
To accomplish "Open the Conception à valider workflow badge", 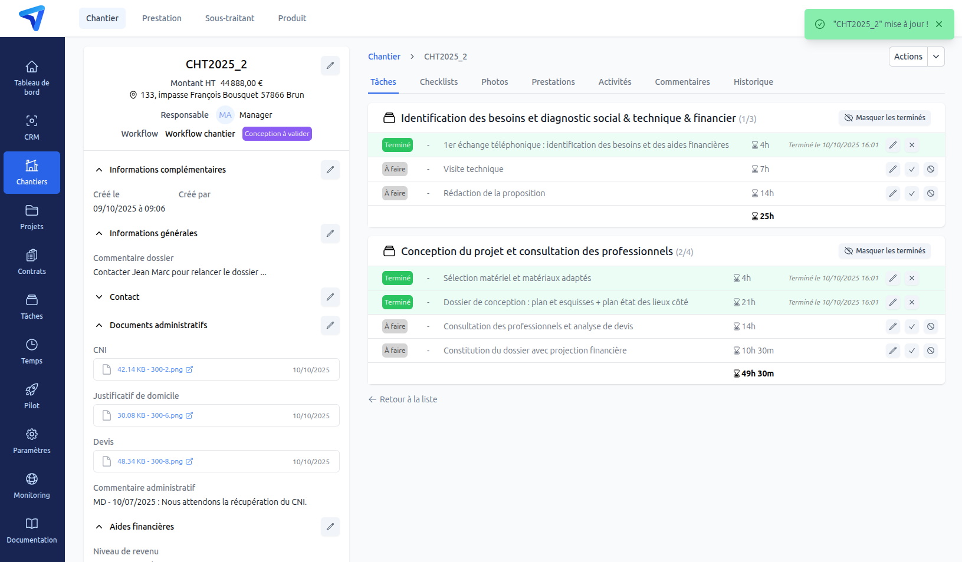I will pyautogui.click(x=277, y=134).
